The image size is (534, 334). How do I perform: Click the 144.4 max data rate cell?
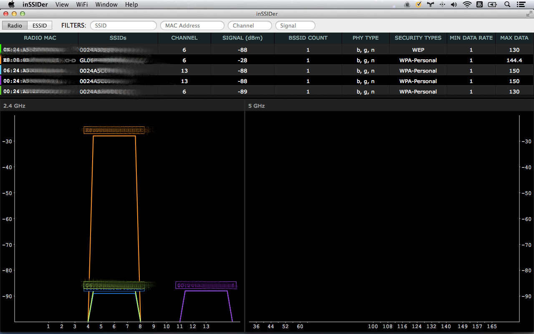tap(514, 60)
